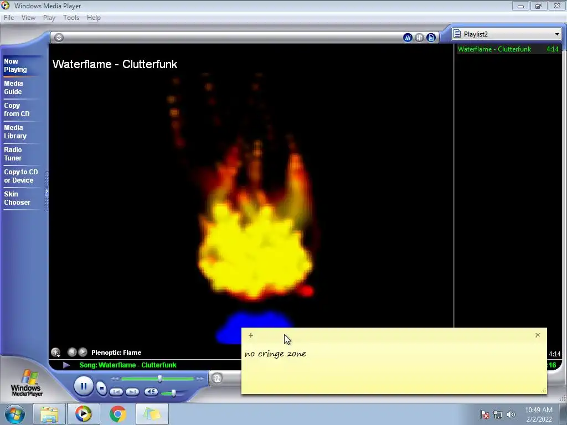Open Copy from CD section
Screen dimensions: 567x425
17,110
